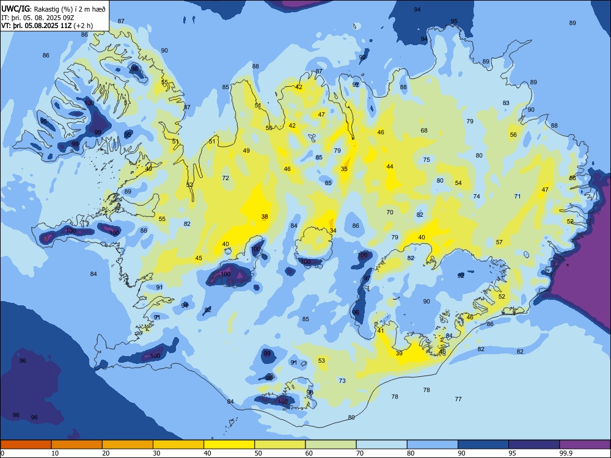
Task: Click the title text 'UWC/IG: Rakastig (%) í 2 m hæð'
Action: (53, 9)
